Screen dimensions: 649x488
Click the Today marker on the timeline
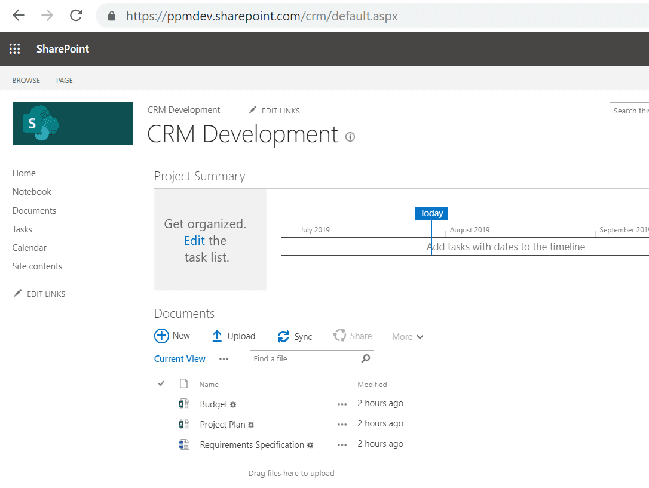[431, 213]
